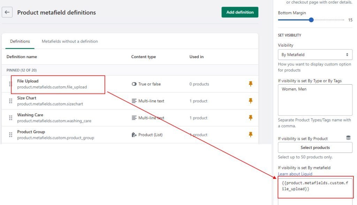Unpin the Product Group definition
This screenshot has width=357, height=205.
250,135
